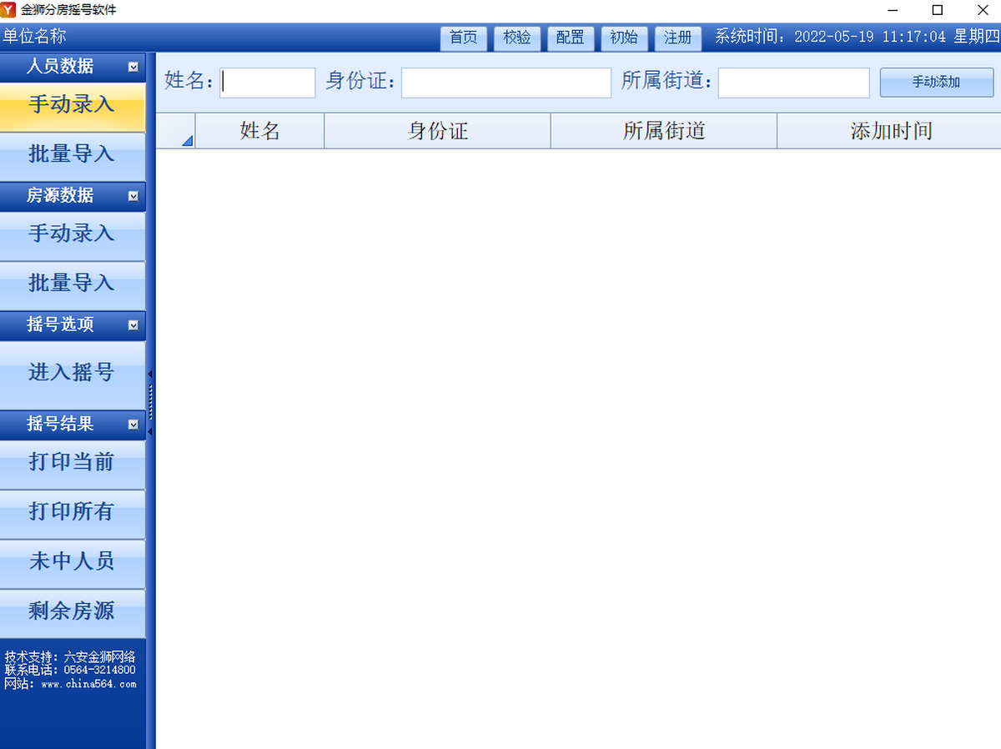1001x749 pixels.
Task: Click the 系统时间 display text
Action: (x=857, y=37)
